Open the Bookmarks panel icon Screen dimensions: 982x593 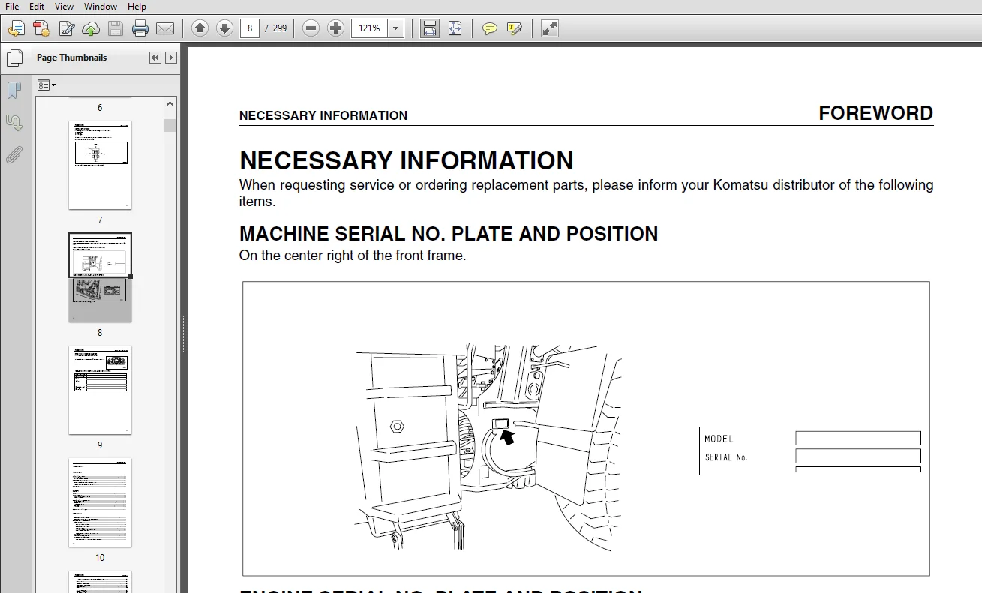(14, 91)
